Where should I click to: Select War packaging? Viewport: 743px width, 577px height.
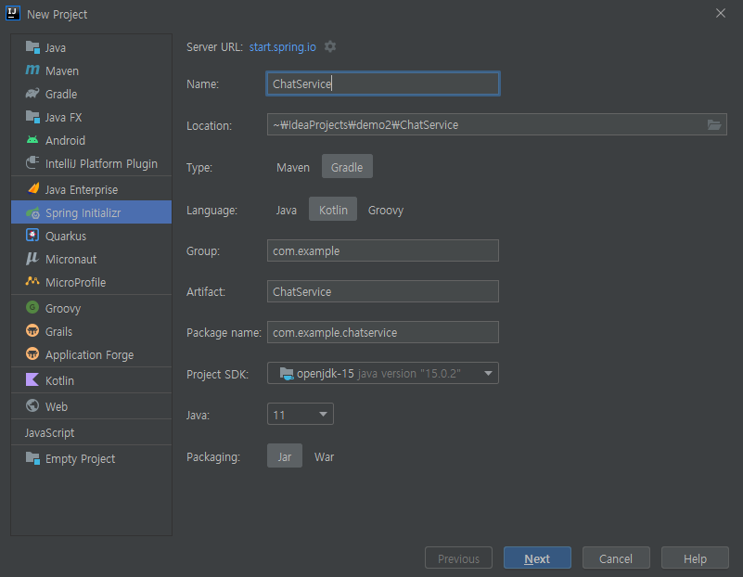pyautogui.click(x=324, y=456)
